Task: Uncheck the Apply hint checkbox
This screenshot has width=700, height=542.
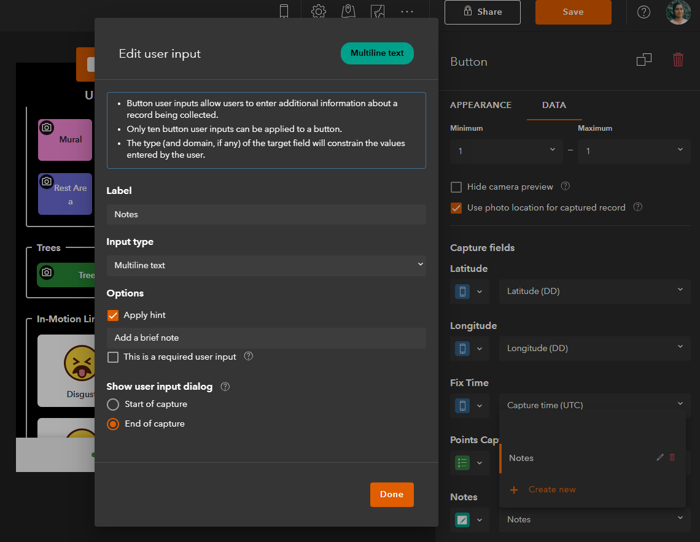Action: 113,316
